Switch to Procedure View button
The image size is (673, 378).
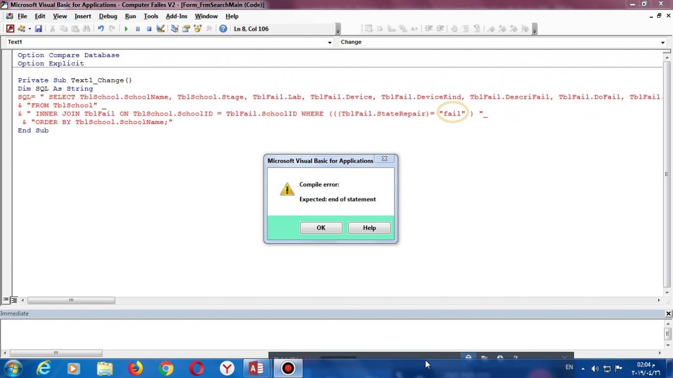tap(6, 300)
